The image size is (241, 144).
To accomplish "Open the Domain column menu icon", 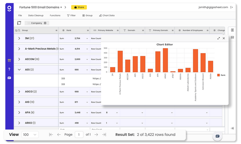I will [x=143, y=30].
